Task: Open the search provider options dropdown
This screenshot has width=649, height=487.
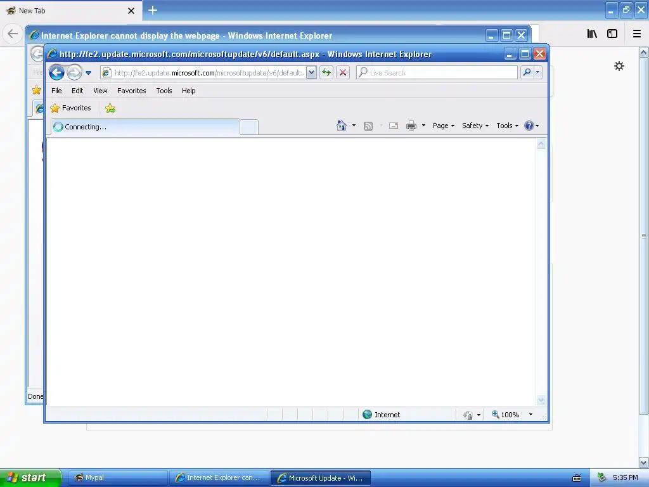Action: tap(537, 72)
